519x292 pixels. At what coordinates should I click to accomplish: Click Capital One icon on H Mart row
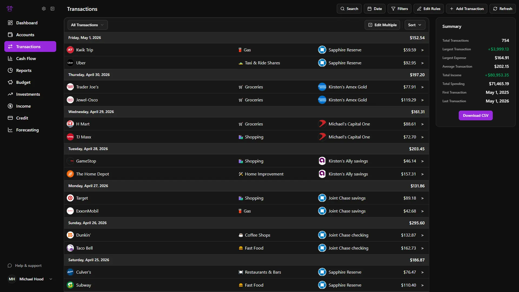pyautogui.click(x=322, y=124)
